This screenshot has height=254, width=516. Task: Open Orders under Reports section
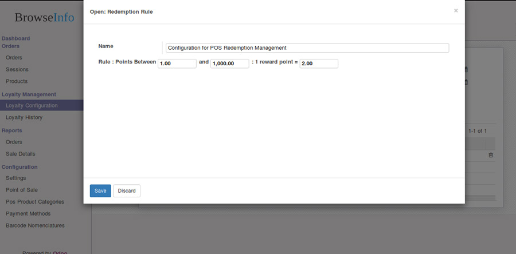tap(14, 142)
